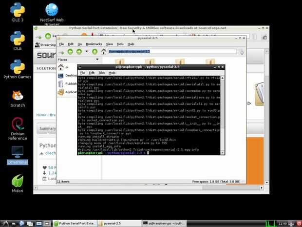
Task: Click SOLUTION nav item on SourceForge page
Action: 46,68
